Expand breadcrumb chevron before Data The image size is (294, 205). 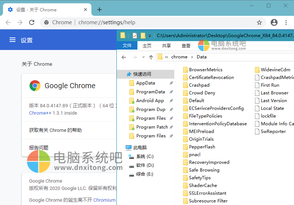(192, 57)
